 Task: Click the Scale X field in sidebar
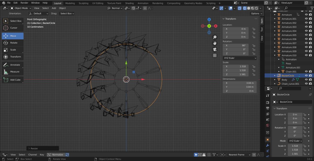(x=236, y=66)
